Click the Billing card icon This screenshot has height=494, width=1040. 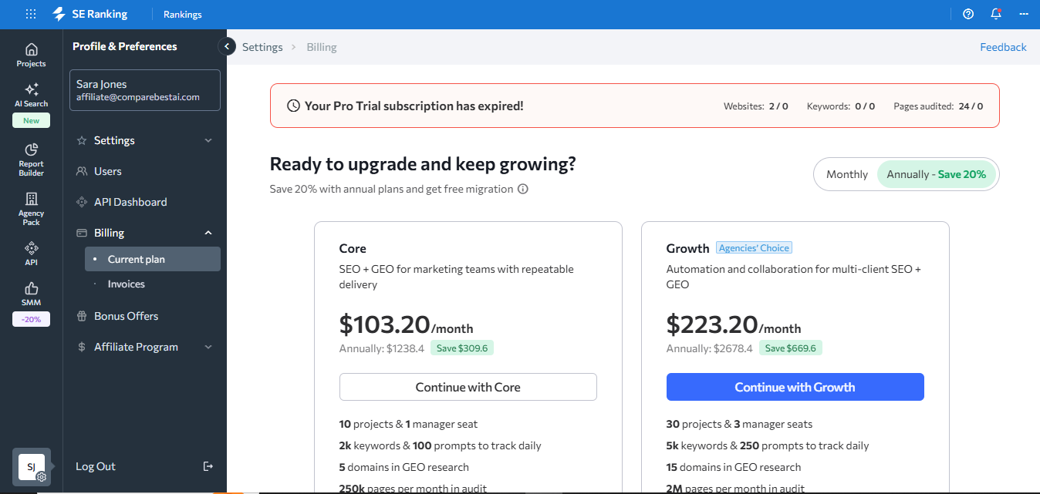click(82, 233)
